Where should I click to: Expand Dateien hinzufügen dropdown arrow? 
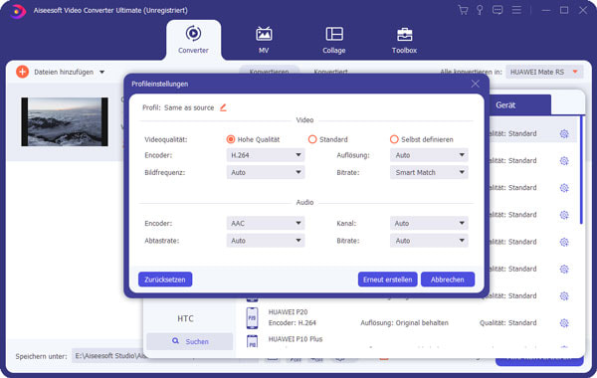pos(102,72)
